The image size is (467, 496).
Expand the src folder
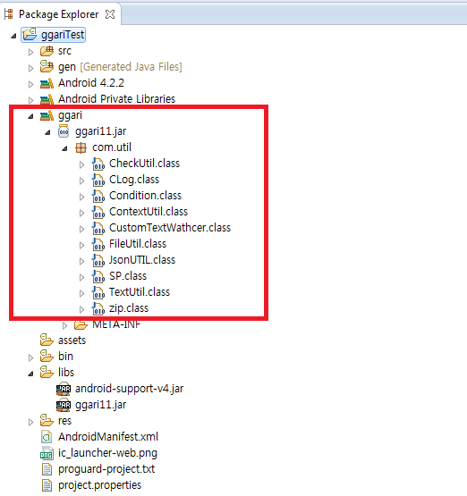point(30,52)
